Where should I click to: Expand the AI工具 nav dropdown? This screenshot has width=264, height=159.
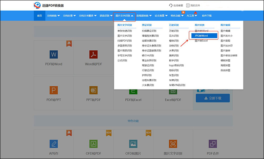(x=192, y=16)
